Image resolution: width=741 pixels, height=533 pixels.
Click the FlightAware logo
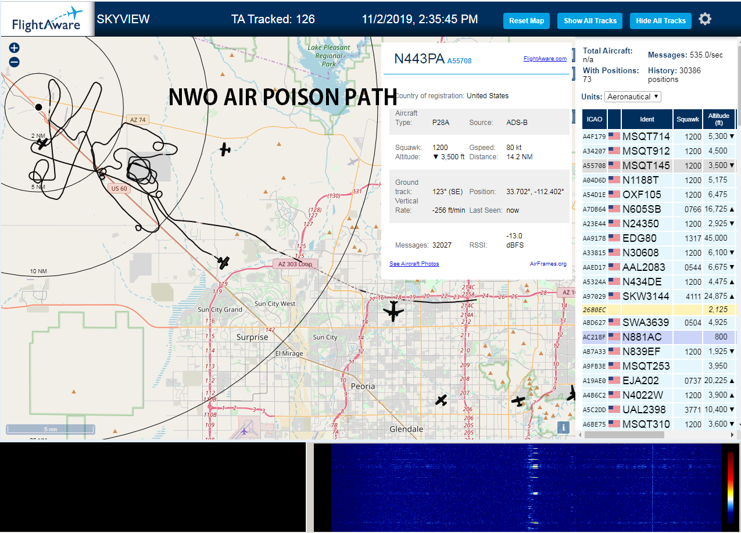tap(47, 19)
